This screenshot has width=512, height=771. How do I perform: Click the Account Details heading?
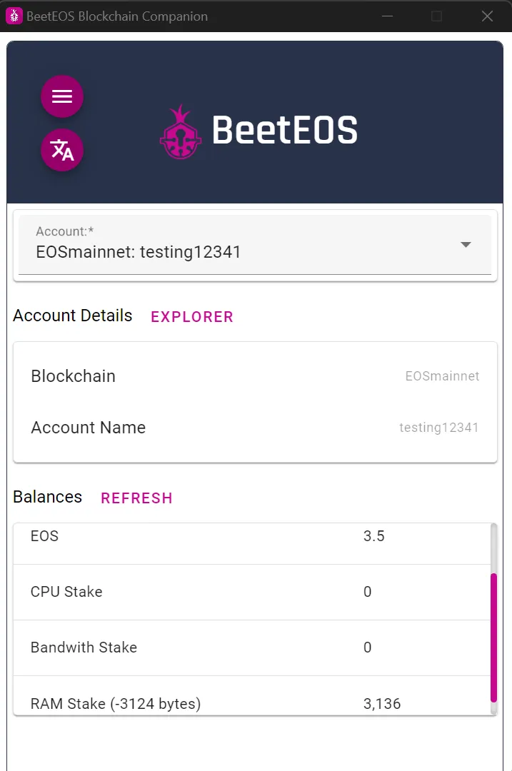tap(72, 316)
